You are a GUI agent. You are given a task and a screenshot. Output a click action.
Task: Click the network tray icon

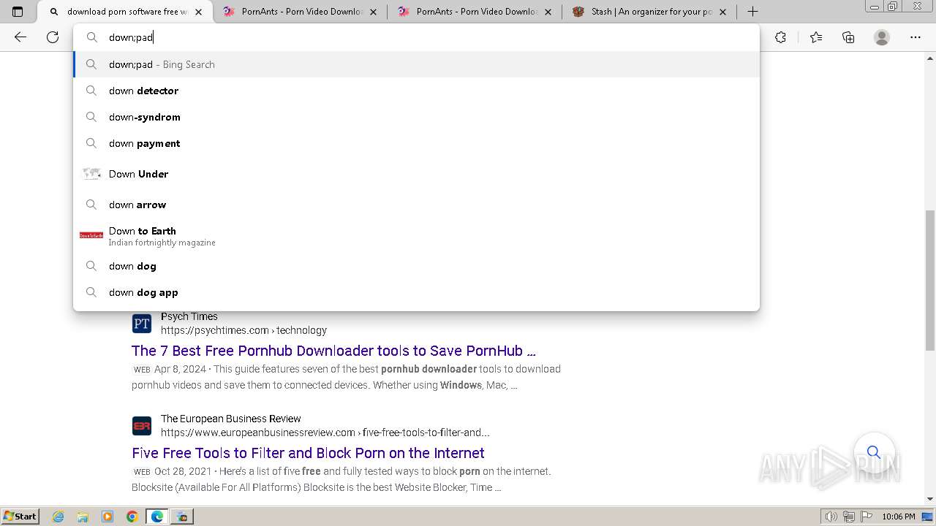[x=848, y=517]
